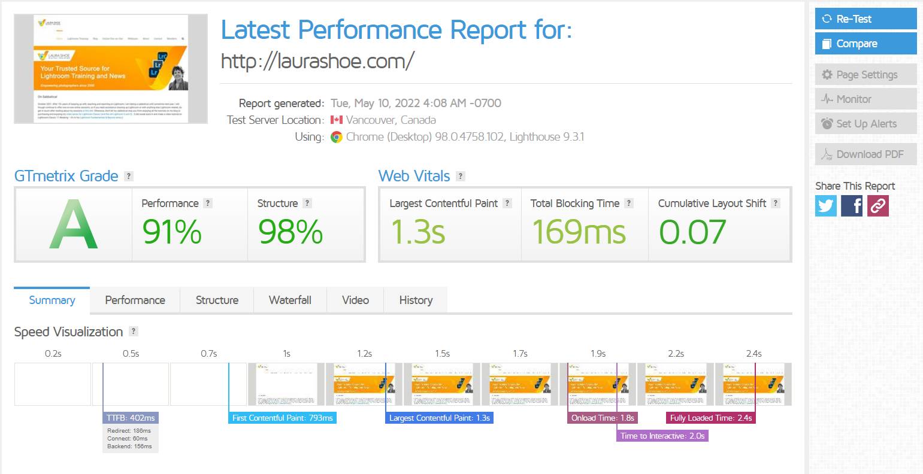Open the Structure tab
This screenshot has height=474, width=923.
point(217,300)
